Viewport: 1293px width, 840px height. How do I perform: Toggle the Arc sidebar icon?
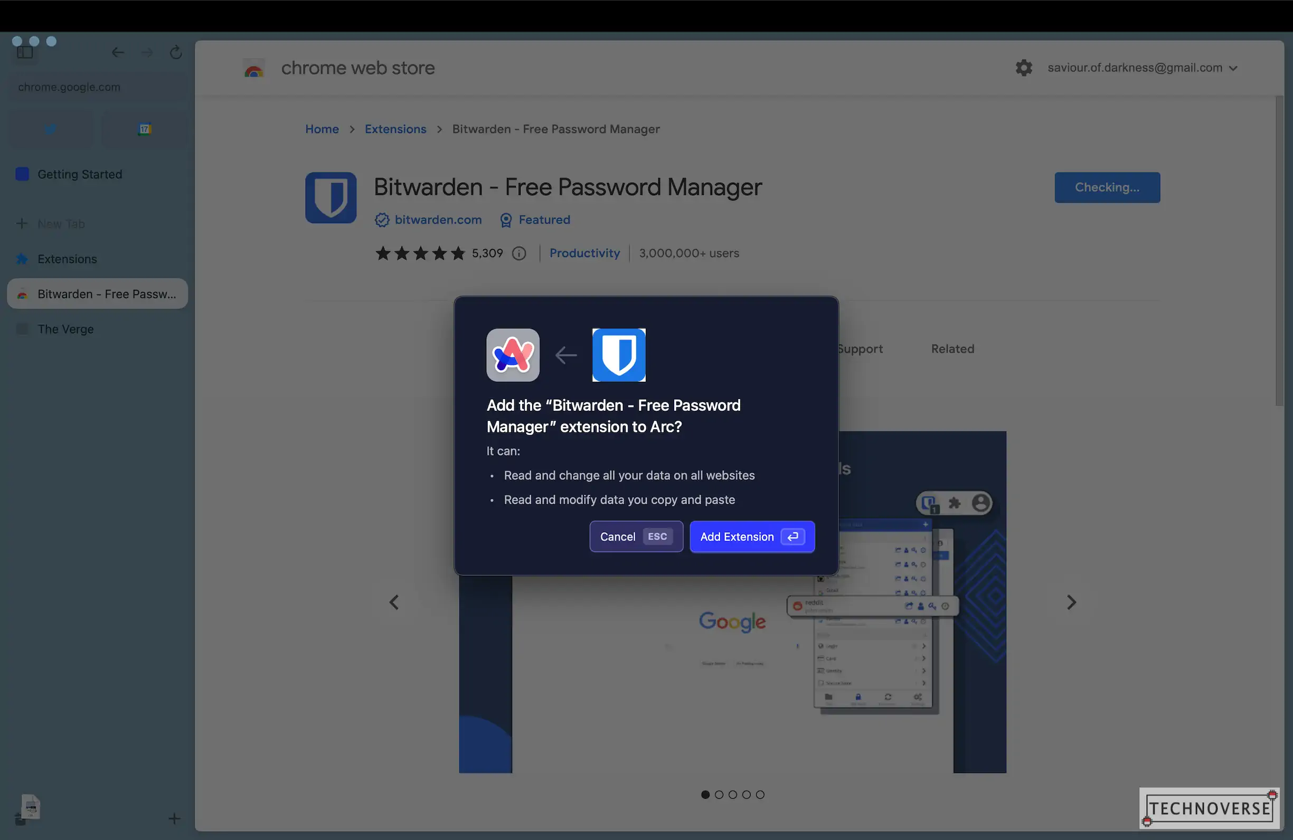pos(25,53)
